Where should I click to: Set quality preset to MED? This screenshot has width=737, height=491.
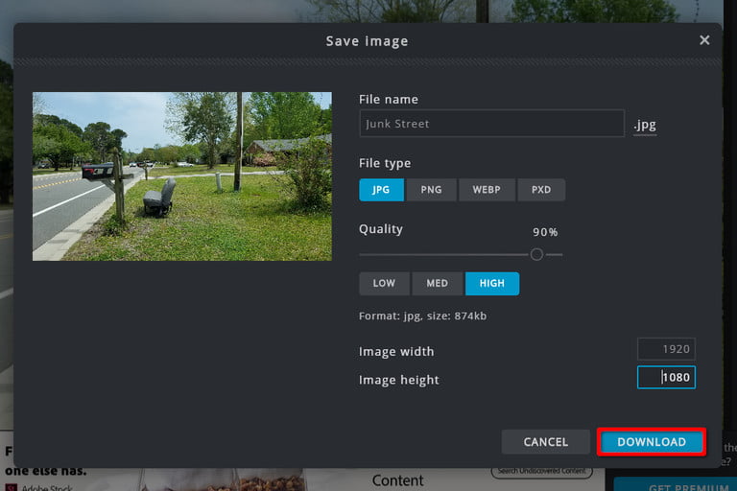point(438,283)
